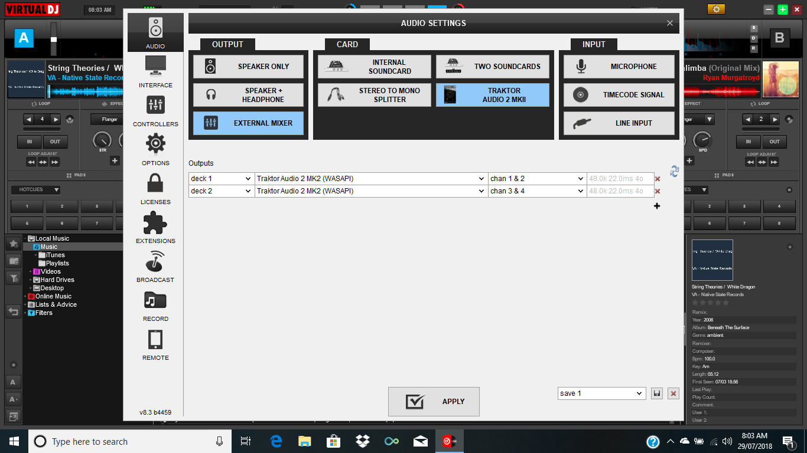Close the Audio Settings dialog
Screen dimensions: 807x453
tap(670, 23)
